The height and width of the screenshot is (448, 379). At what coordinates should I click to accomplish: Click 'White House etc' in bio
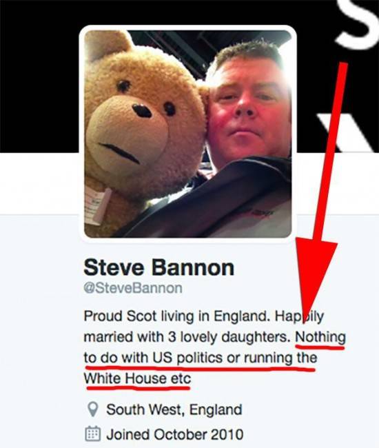coord(137,378)
